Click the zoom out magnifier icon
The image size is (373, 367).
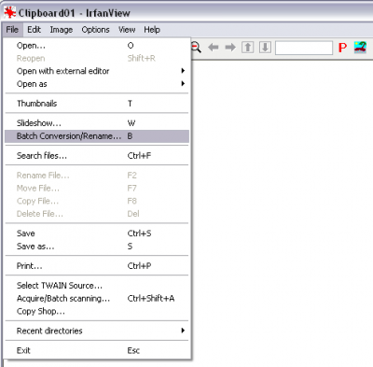coord(197,48)
